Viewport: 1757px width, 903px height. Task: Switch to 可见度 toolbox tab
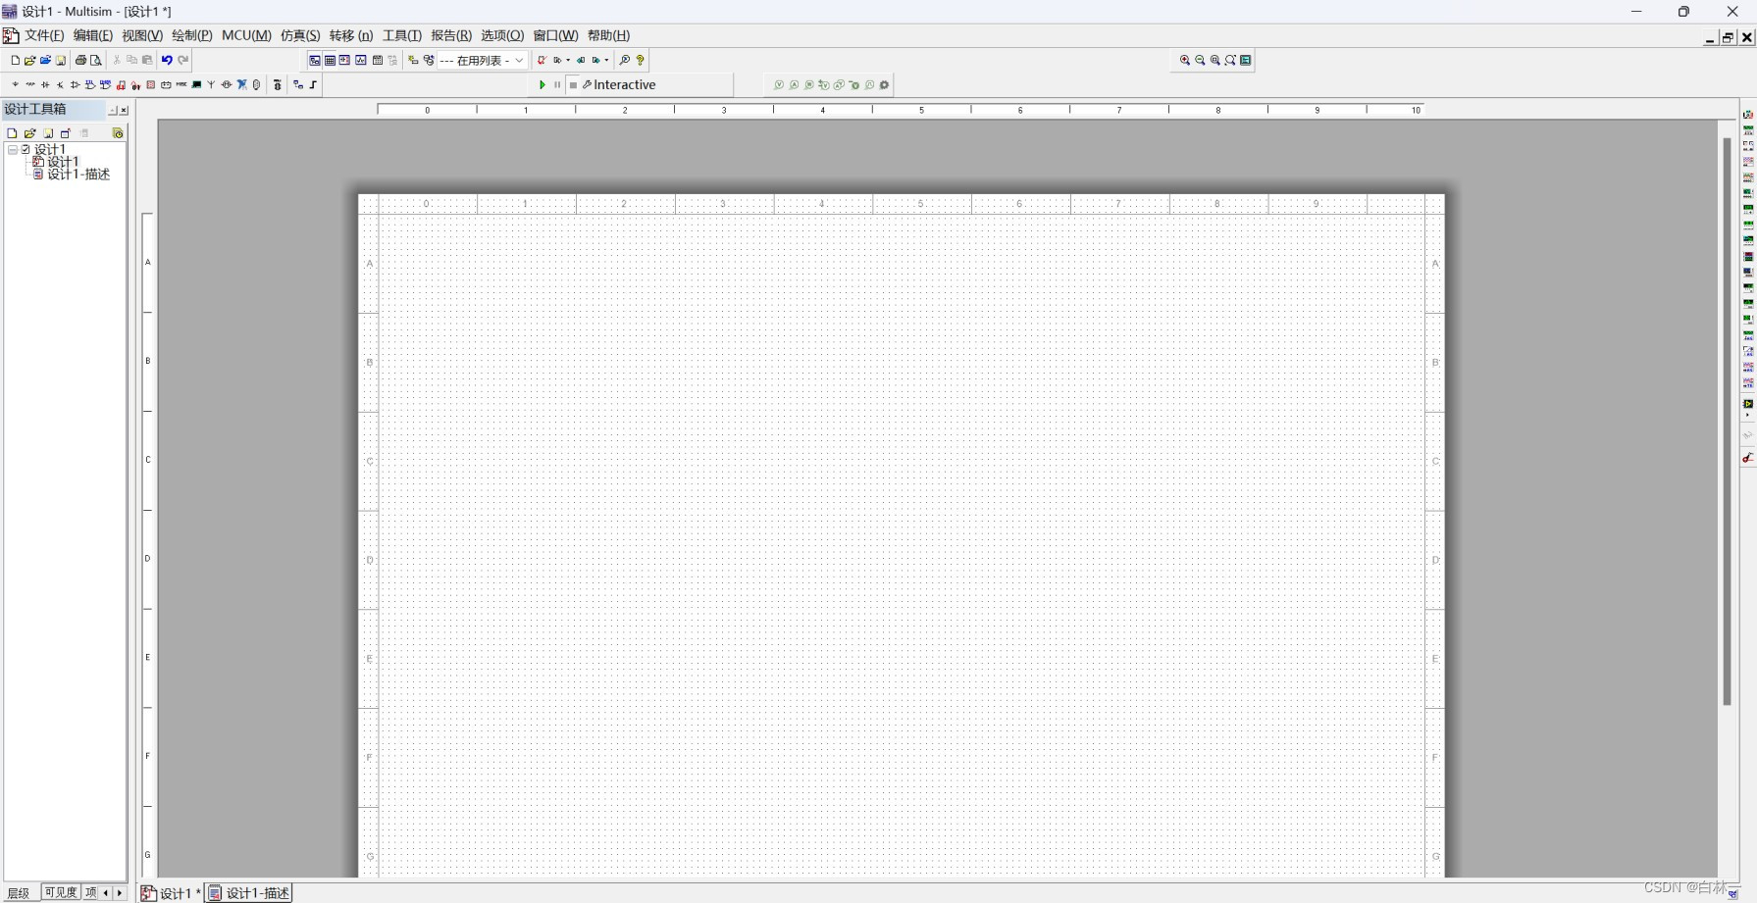61,892
